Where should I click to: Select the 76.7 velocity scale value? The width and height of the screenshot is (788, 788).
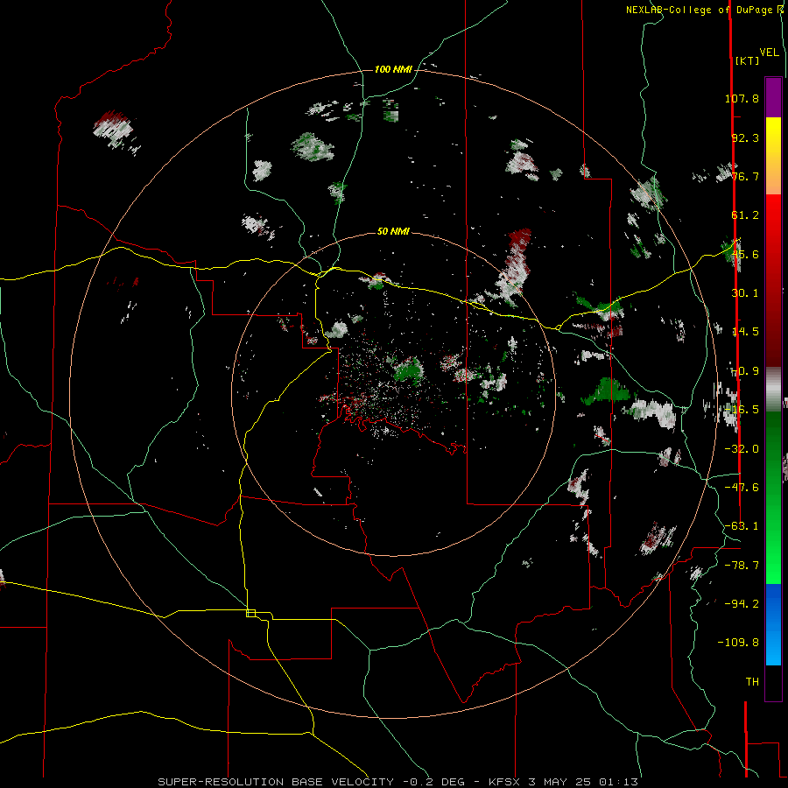coord(745,176)
